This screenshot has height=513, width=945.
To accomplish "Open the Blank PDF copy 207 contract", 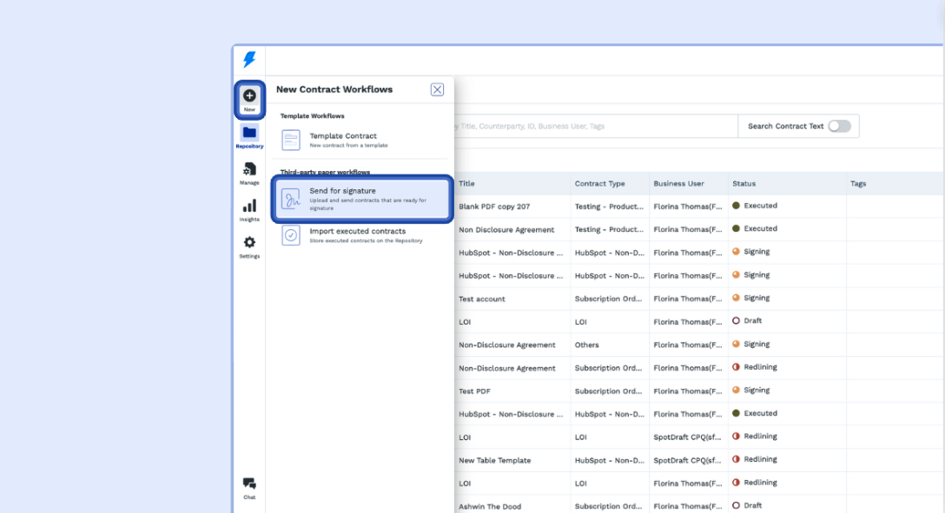I will [494, 207].
